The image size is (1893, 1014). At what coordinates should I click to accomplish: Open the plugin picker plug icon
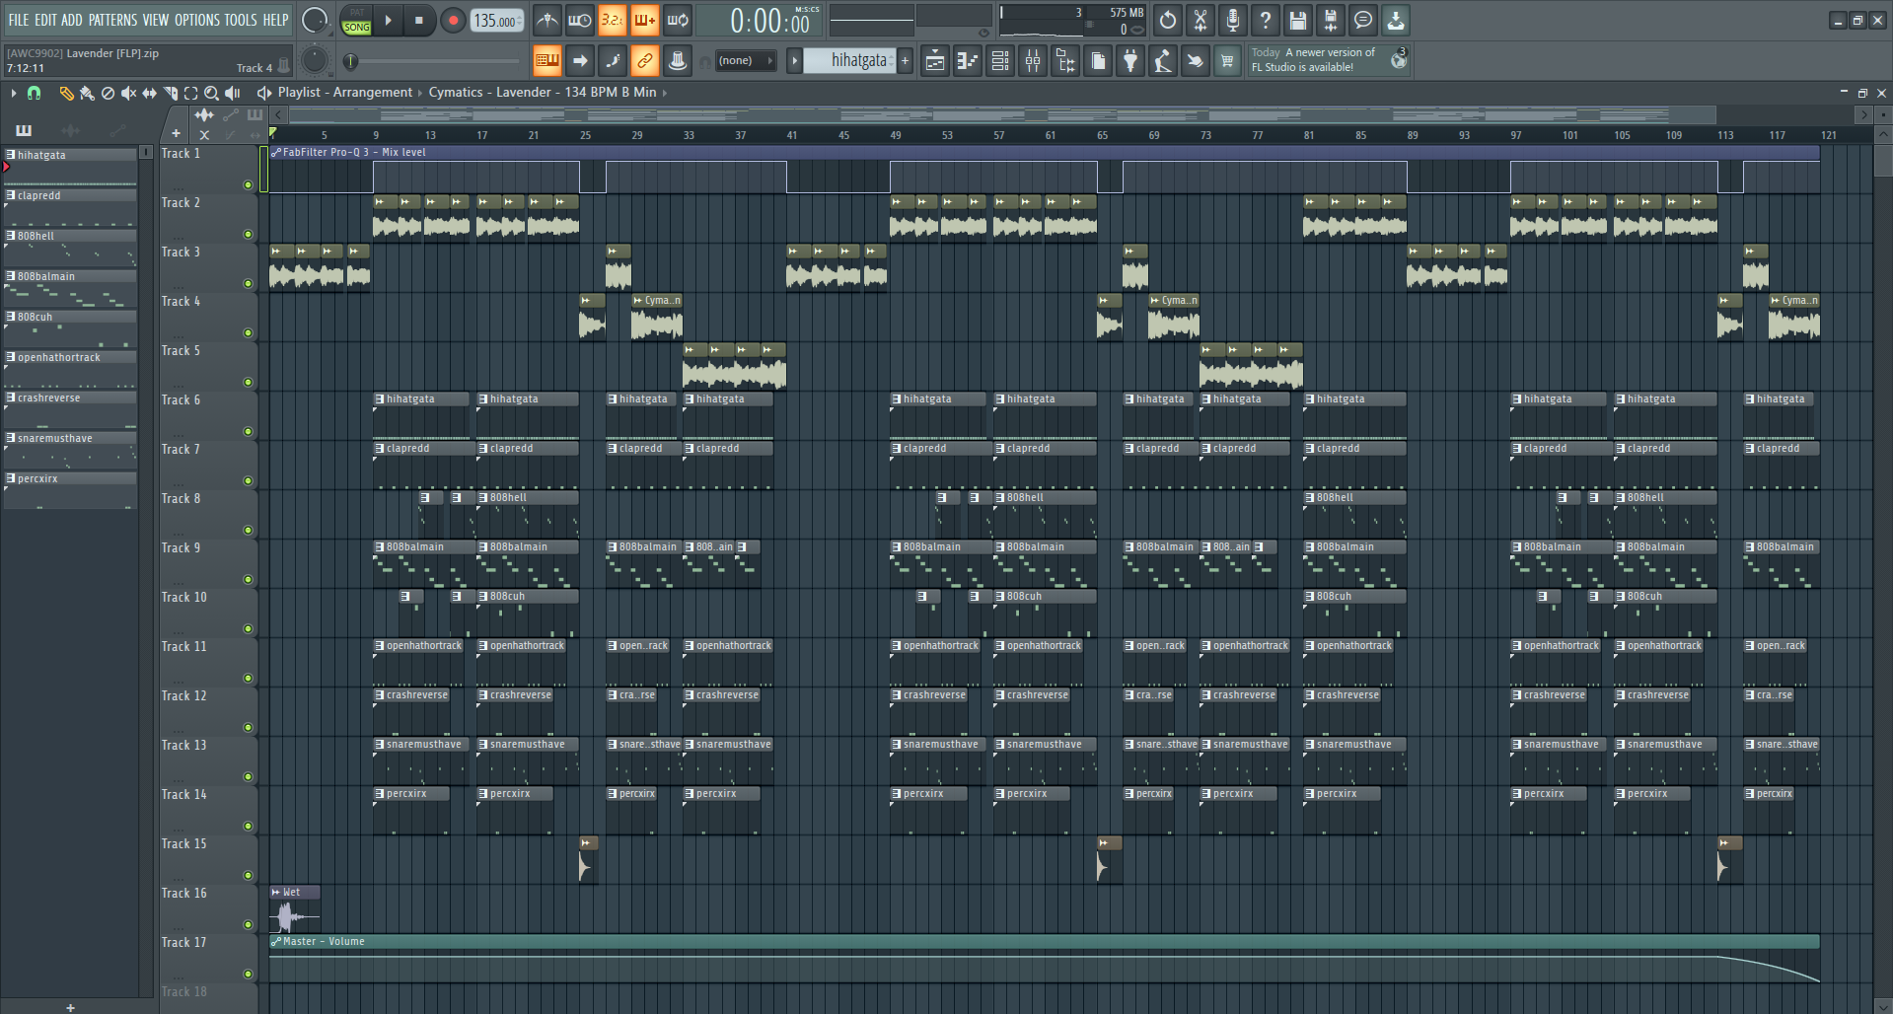pyautogui.click(x=1130, y=61)
